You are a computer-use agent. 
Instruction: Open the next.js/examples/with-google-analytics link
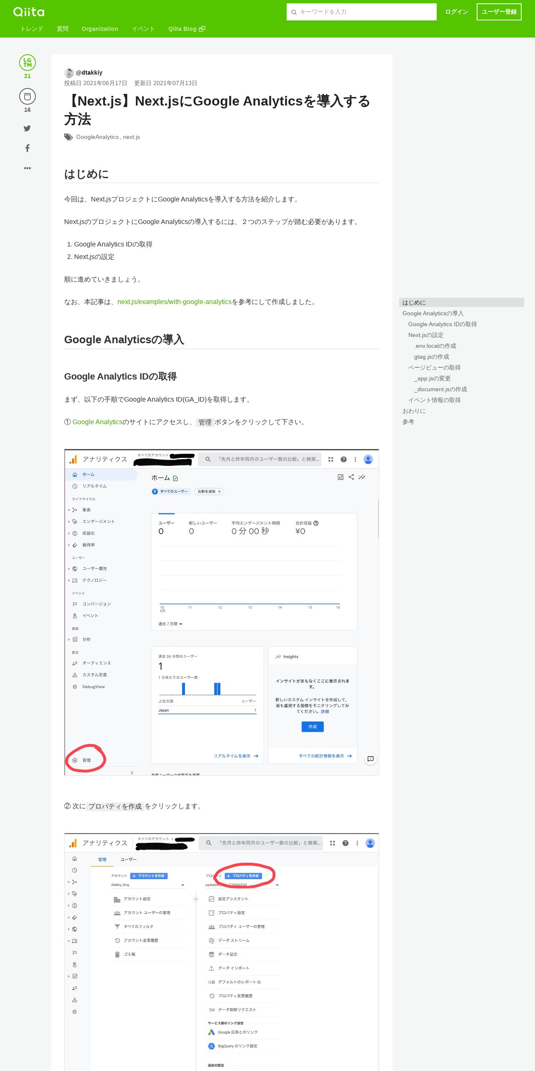pyautogui.click(x=175, y=302)
